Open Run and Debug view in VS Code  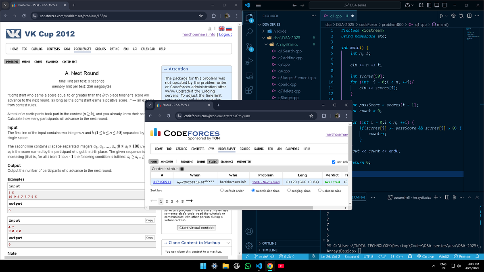(x=249, y=61)
